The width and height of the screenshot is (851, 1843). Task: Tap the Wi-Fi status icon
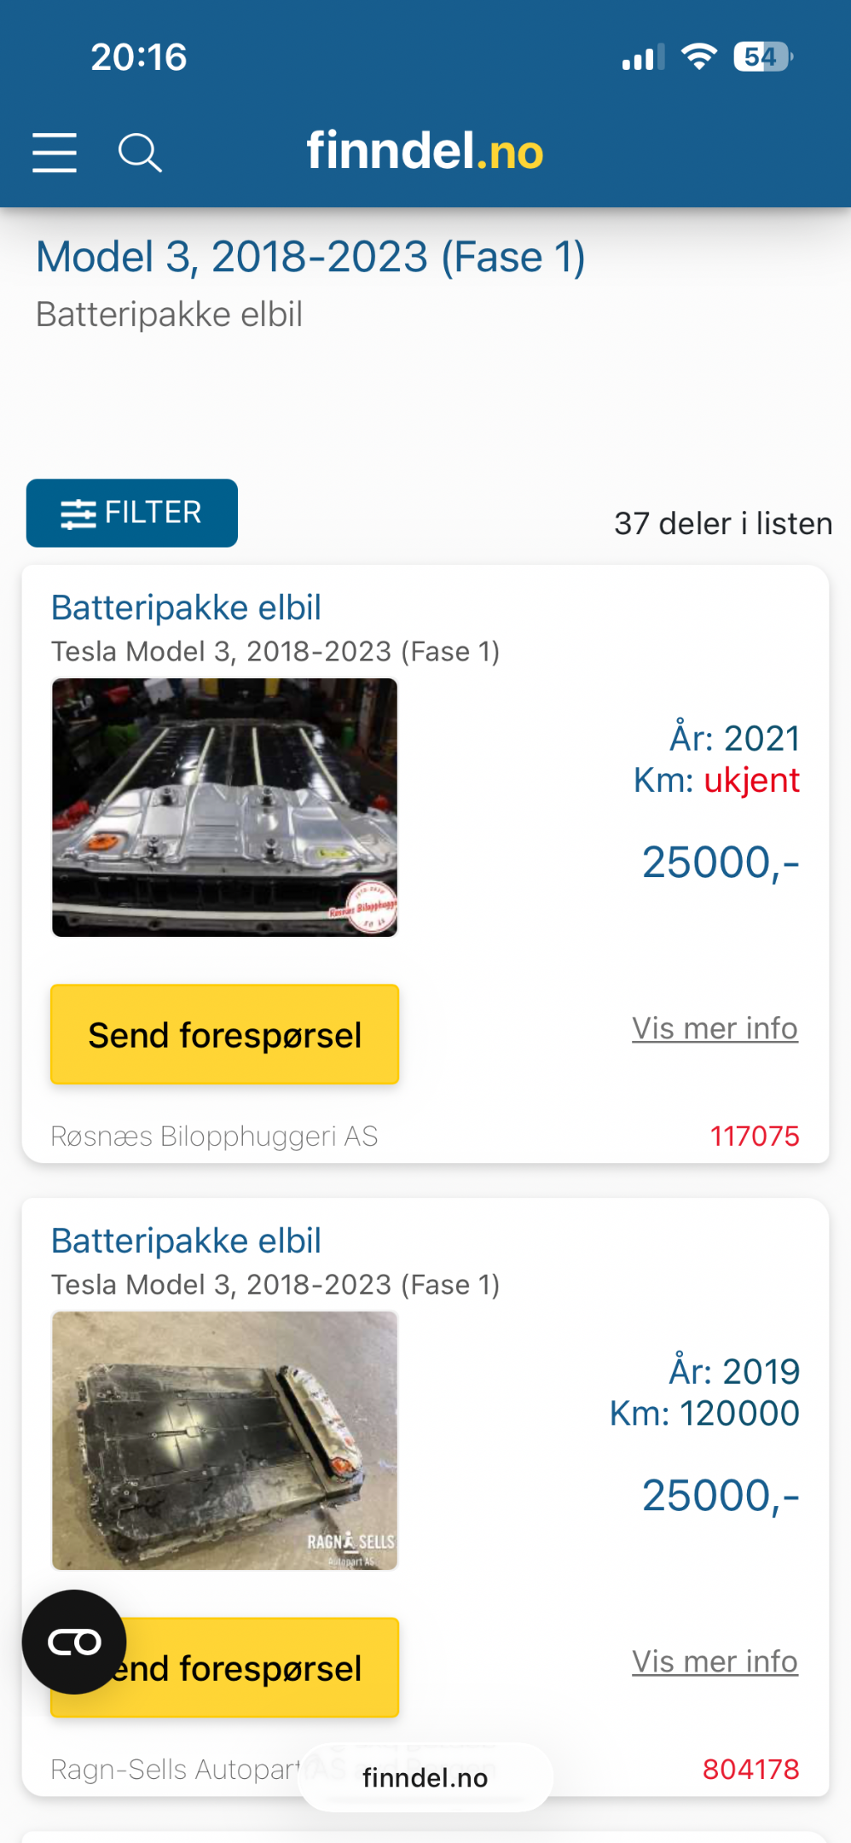tap(699, 57)
